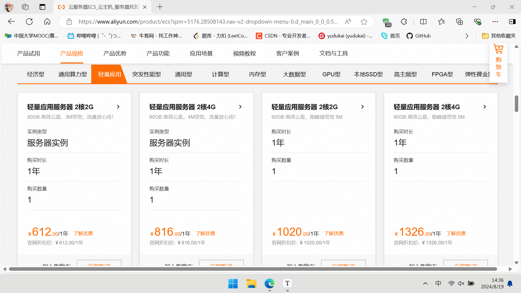Image resolution: width=521 pixels, height=293 pixels.
Task: Click the vertical scrollbar thumb
Action: 516,104
